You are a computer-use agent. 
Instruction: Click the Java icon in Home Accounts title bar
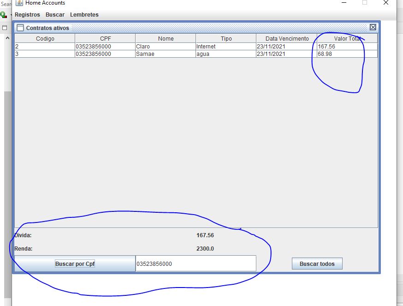(19, 3)
